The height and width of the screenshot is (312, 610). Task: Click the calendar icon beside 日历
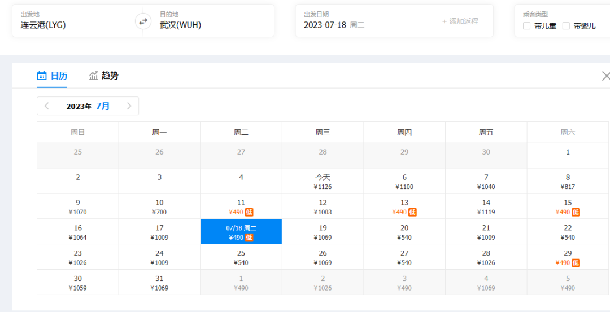[x=42, y=76]
